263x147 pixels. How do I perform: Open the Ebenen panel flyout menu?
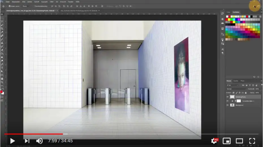261,81
